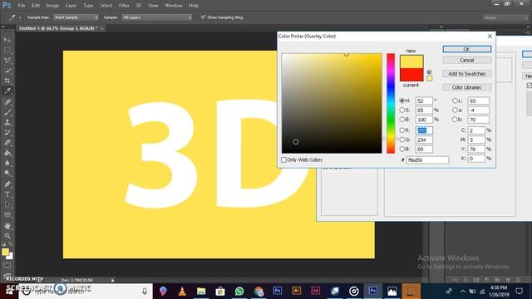Open the tool preset picker arrow

[20, 17]
